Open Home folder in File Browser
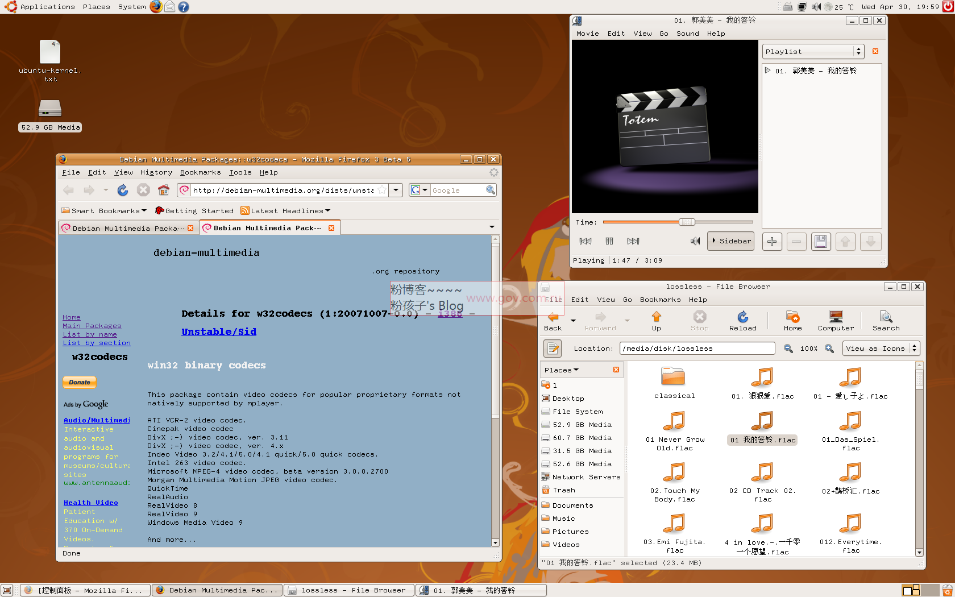955x597 pixels. [793, 321]
